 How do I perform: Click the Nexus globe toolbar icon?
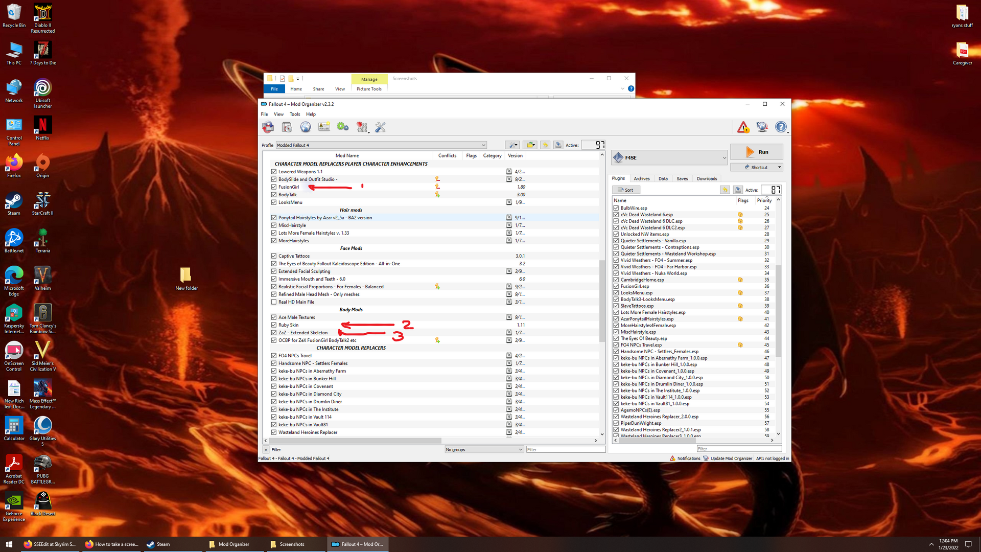(306, 127)
